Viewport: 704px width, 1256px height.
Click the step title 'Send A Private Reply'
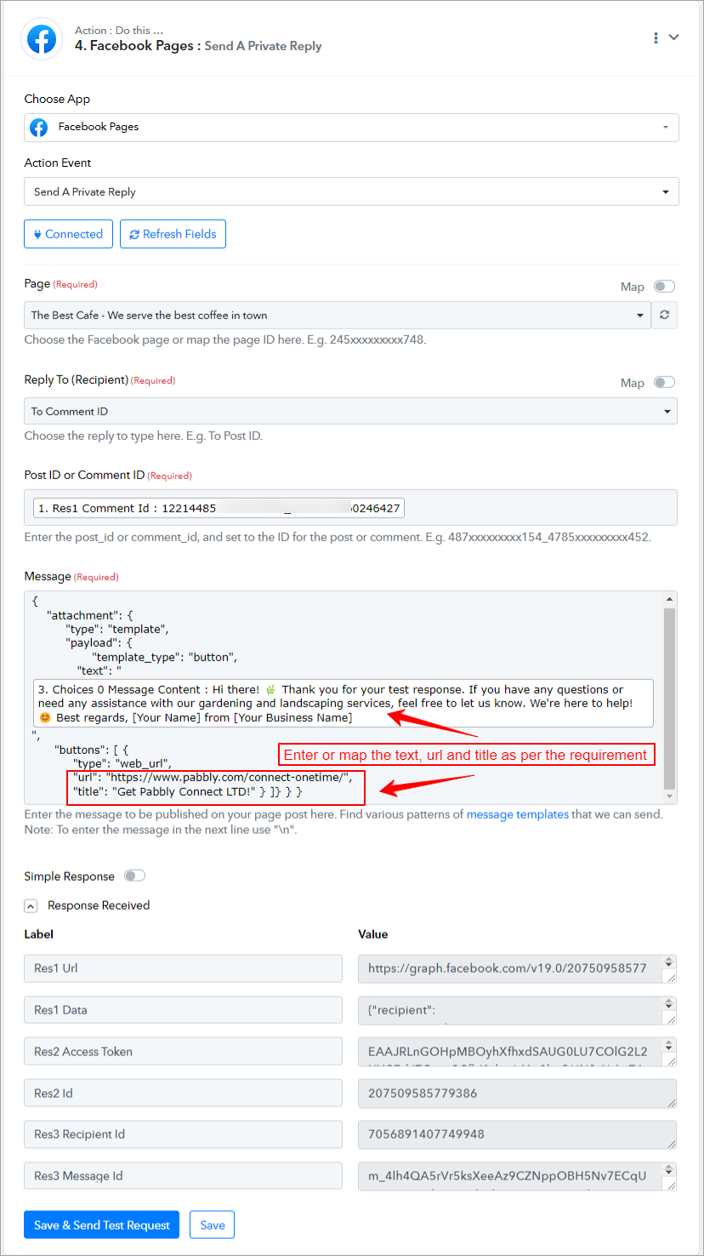pyautogui.click(x=263, y=46)
